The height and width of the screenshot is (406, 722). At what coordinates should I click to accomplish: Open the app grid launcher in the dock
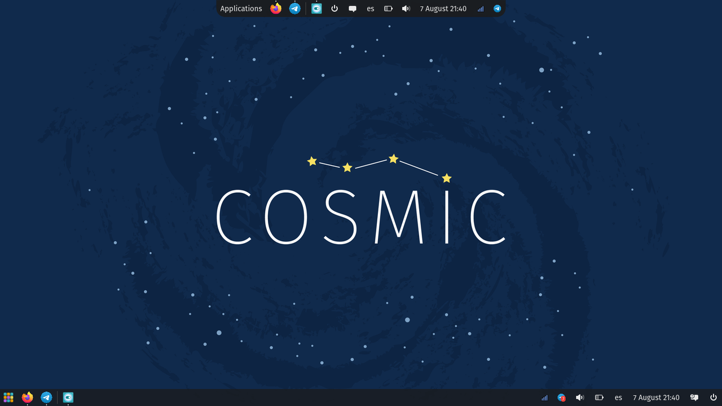tap(8, 398)
